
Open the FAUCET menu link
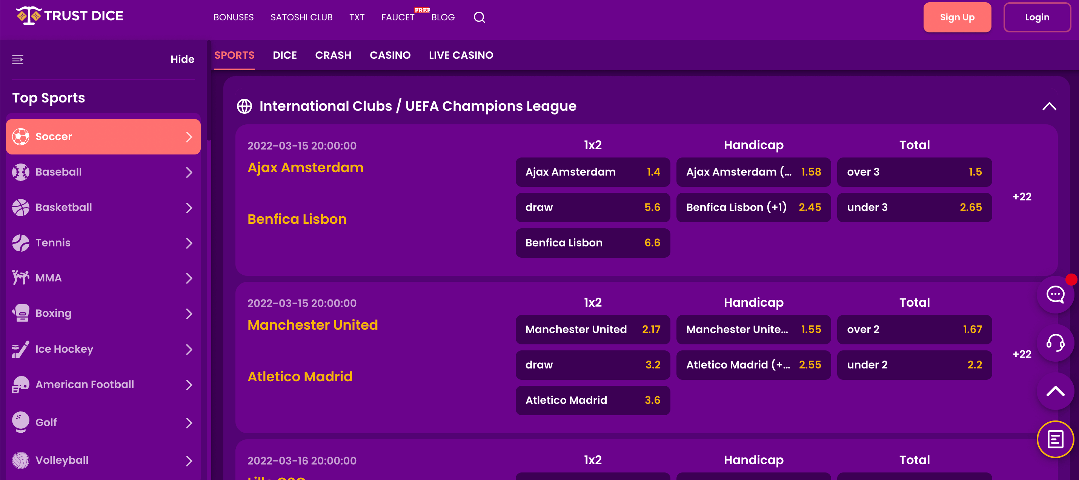tap(398, 17)
